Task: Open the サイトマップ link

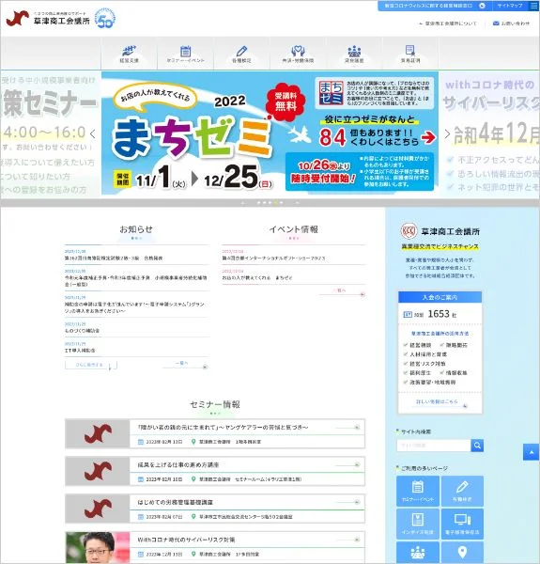Action: [510, 6]
